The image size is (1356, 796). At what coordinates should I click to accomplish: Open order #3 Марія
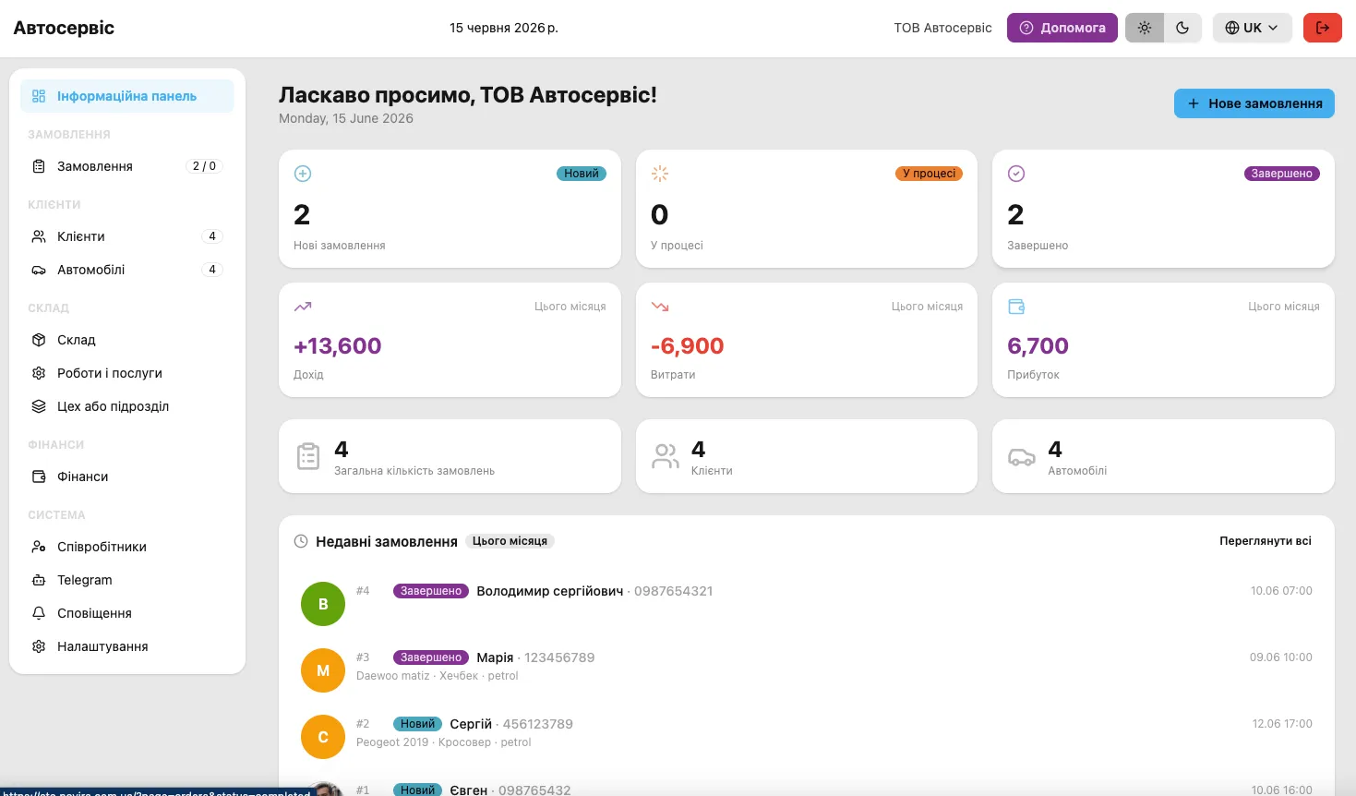pyautogui.click(x=807, y=670)
